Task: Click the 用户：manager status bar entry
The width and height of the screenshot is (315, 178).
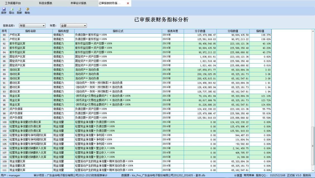Action: [10, 175]
